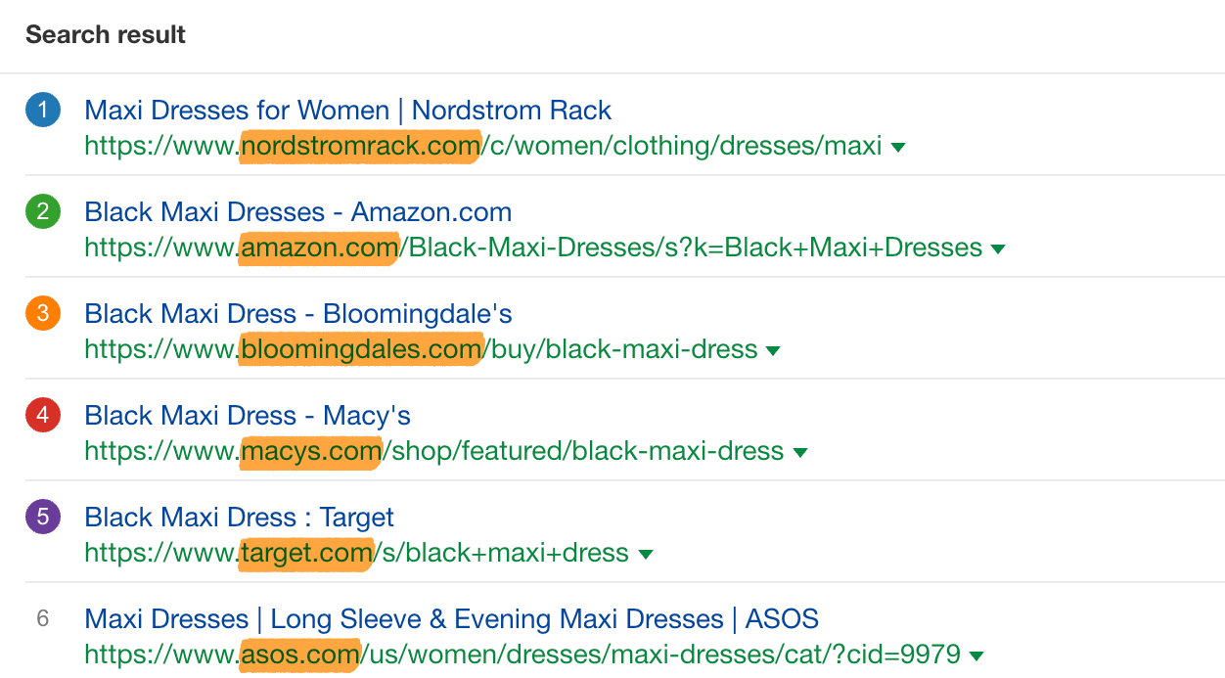Expand dropdown arrow for Target URL
This screenshot has height=678, width=1225.
[x=645, y=555]
